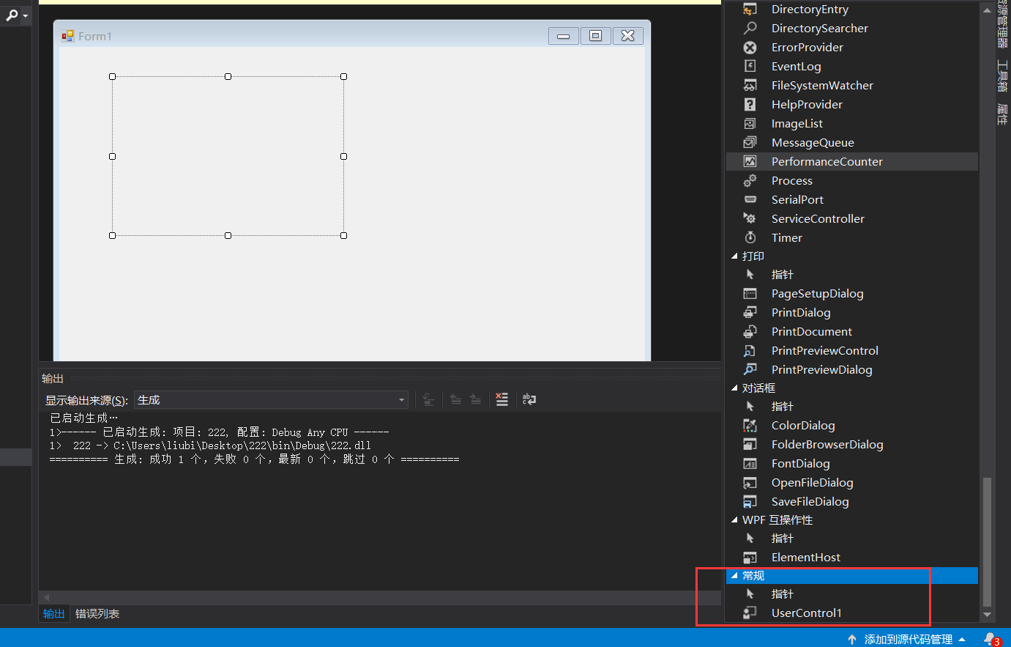Open the 属性 side tab
This screenshot has height=647, width=1011.
(1002, 114)
